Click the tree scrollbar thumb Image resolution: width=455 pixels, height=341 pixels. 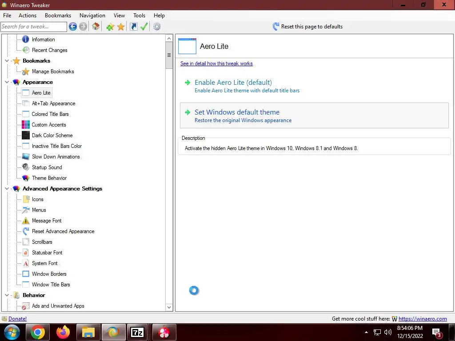[169, 55]
